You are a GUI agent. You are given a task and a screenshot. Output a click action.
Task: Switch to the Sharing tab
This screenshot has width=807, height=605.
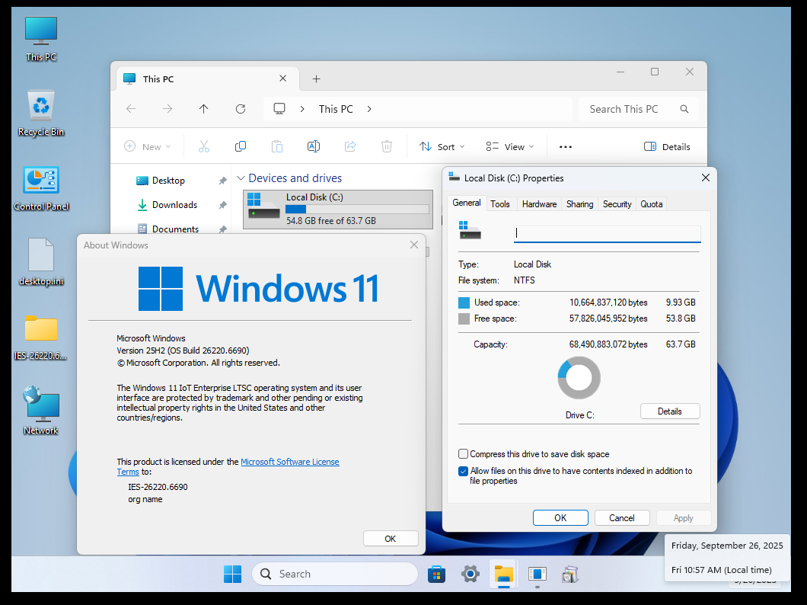coord(579,204)
